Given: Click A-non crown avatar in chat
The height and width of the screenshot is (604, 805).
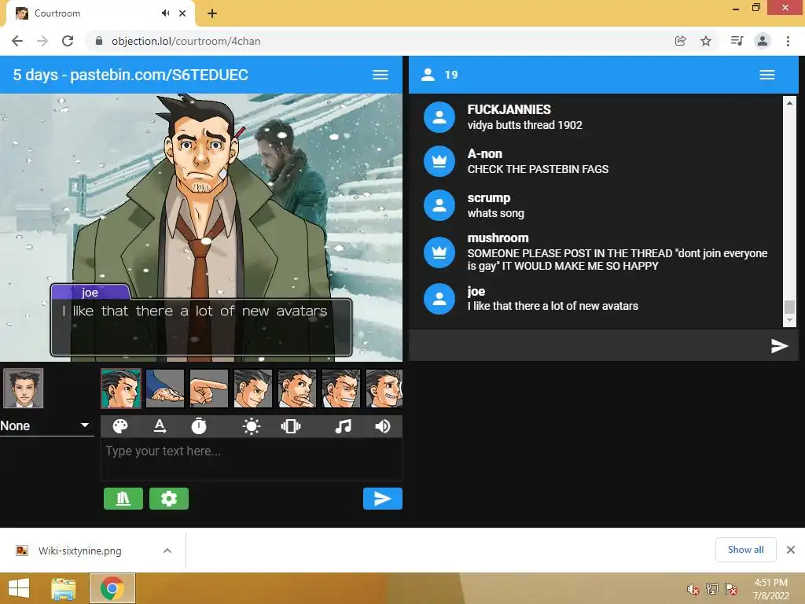Looking at the screenshot, I should point(439,161).
